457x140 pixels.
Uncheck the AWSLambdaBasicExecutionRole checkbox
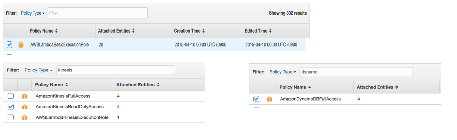pos(9,44)
